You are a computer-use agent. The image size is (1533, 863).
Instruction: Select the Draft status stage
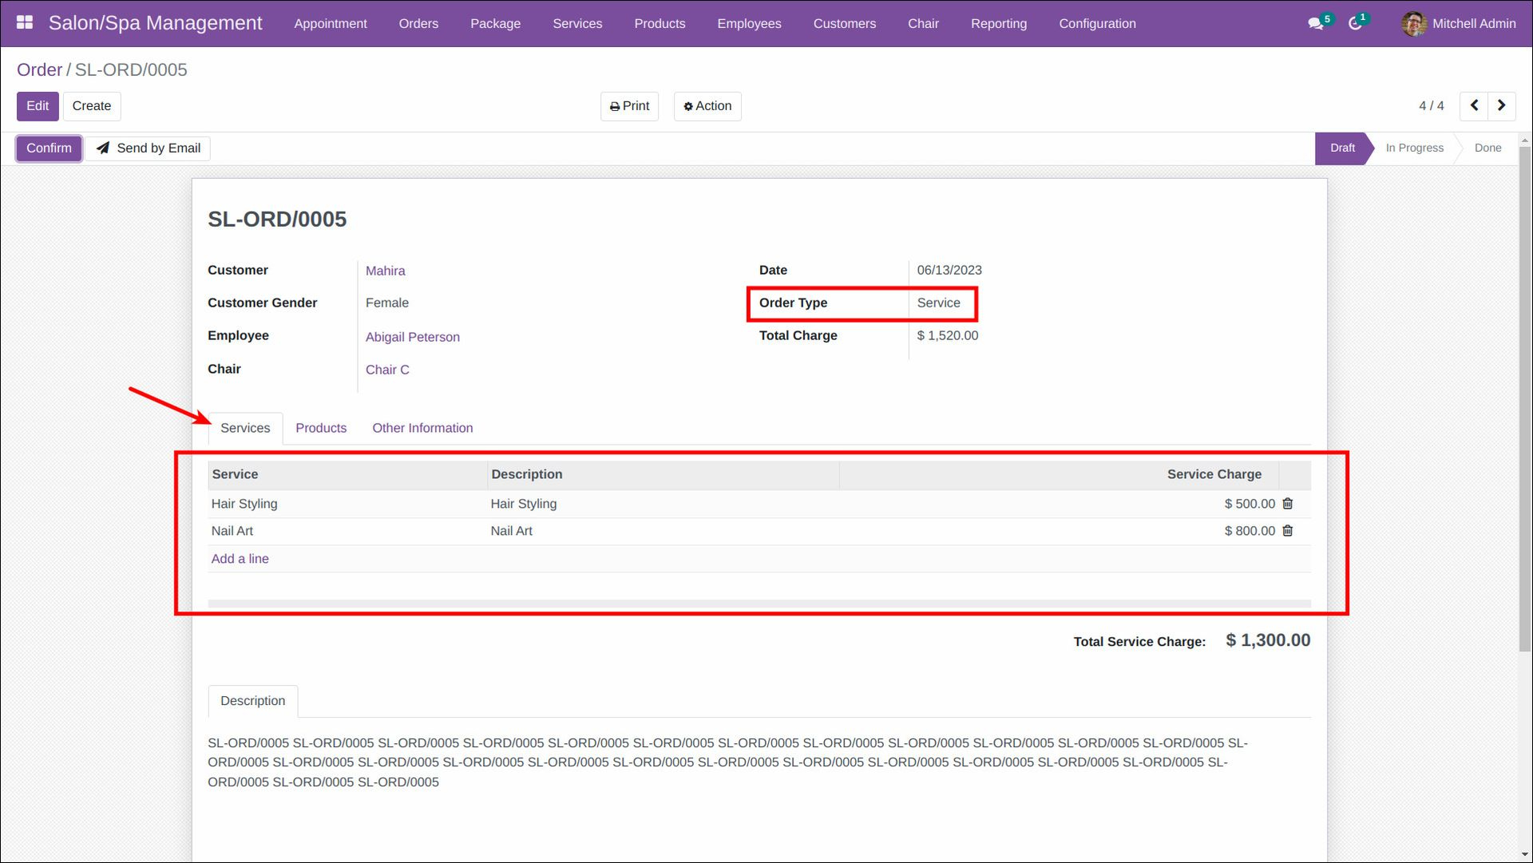tap(1342, 148)
